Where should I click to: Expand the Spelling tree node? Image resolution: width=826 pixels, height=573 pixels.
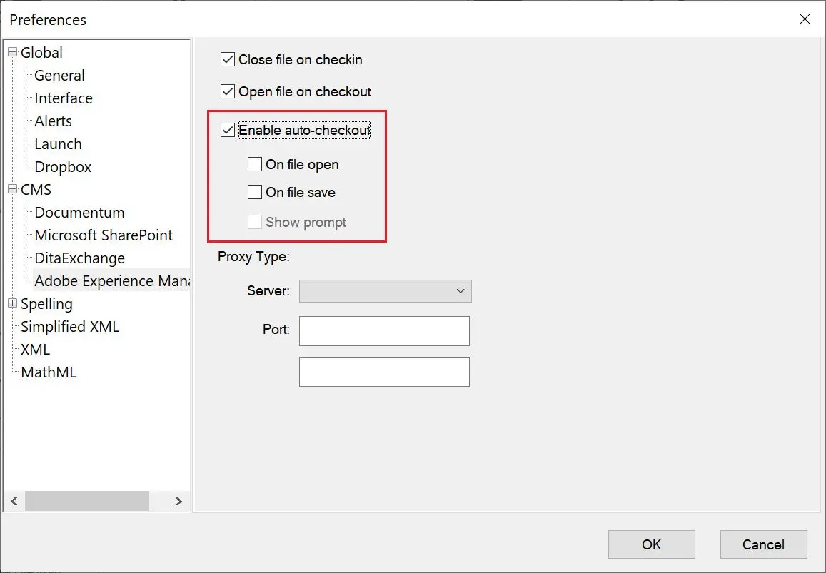click(x=12, y=303)
